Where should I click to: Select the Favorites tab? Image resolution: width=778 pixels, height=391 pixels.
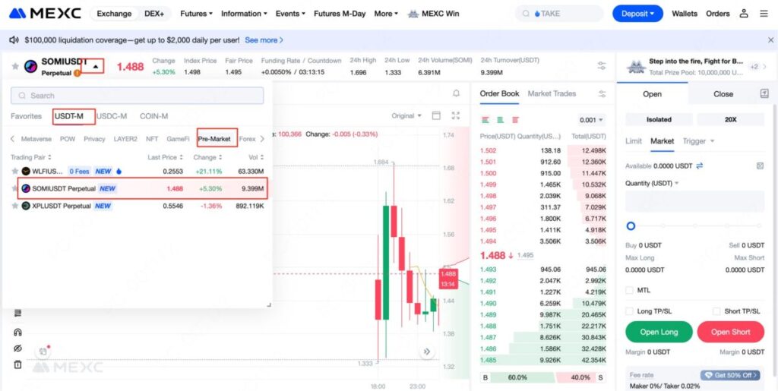point(27,116)
